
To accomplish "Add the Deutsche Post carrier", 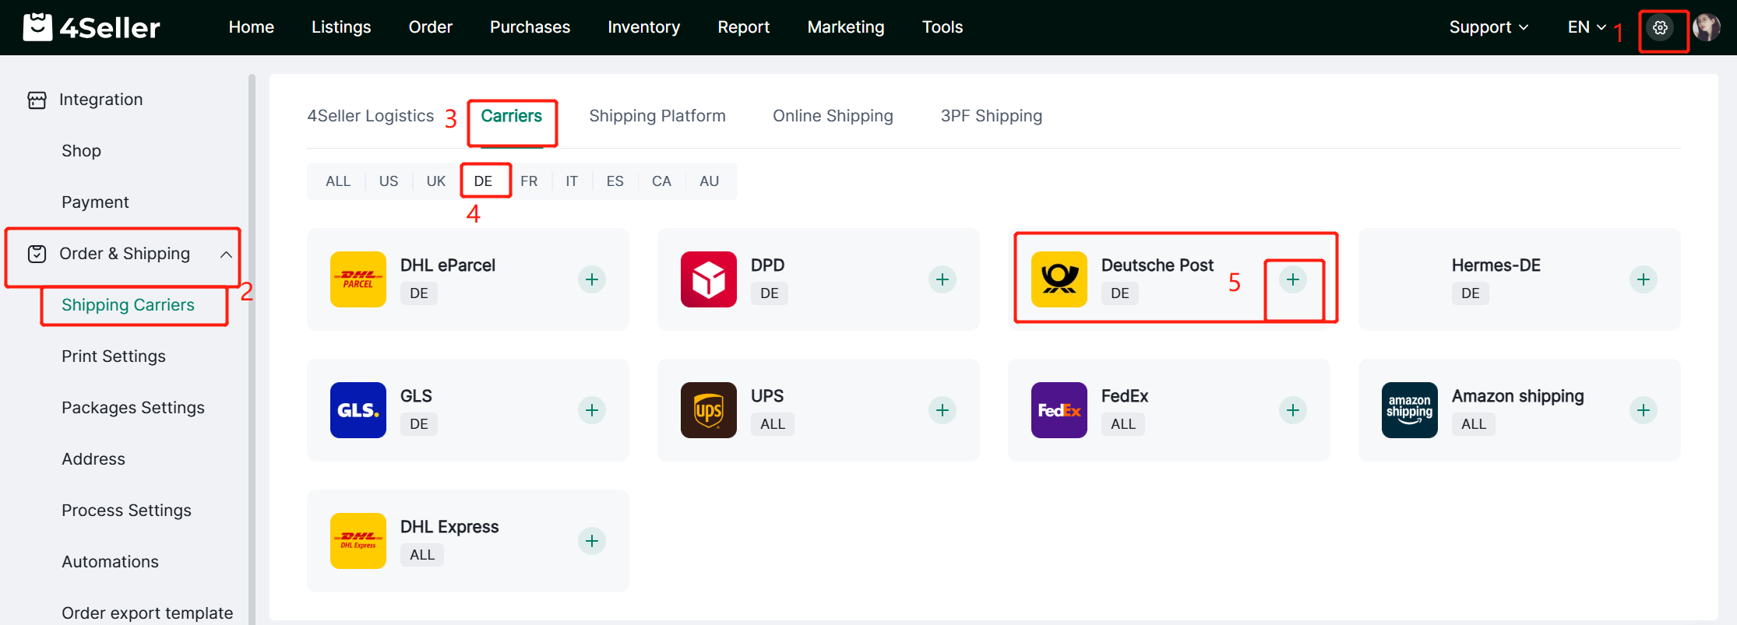I will tap(1292, 279).
